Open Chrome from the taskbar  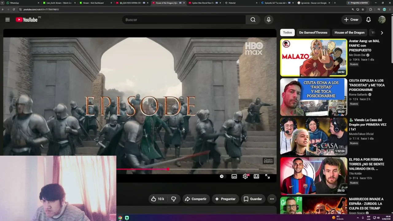click(x=120, y=218)
